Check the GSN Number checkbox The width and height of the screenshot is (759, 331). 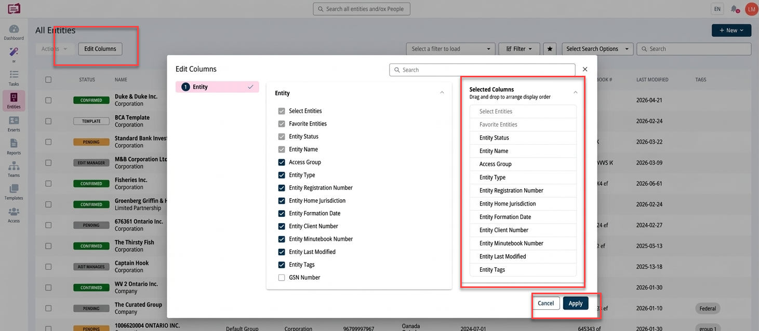[282, 278]
